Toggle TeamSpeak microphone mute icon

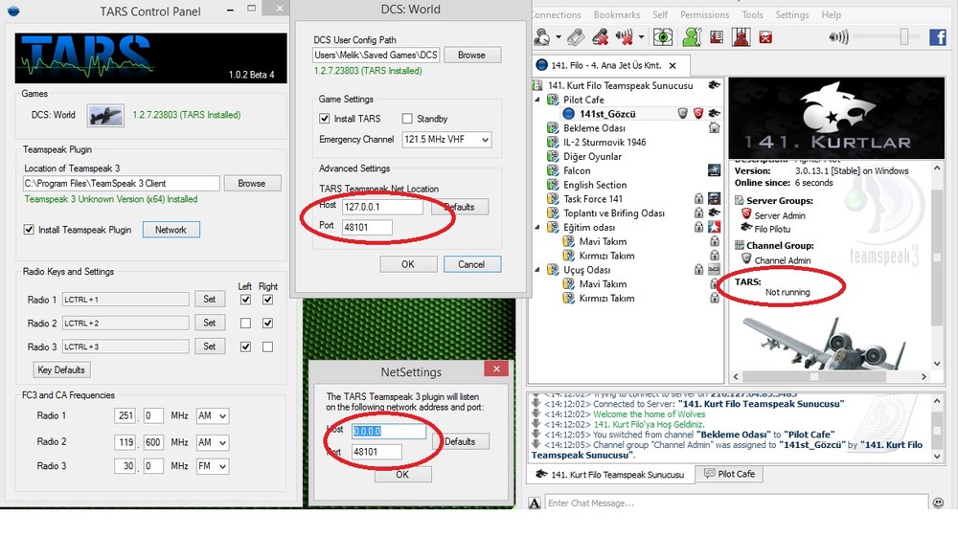601,37
